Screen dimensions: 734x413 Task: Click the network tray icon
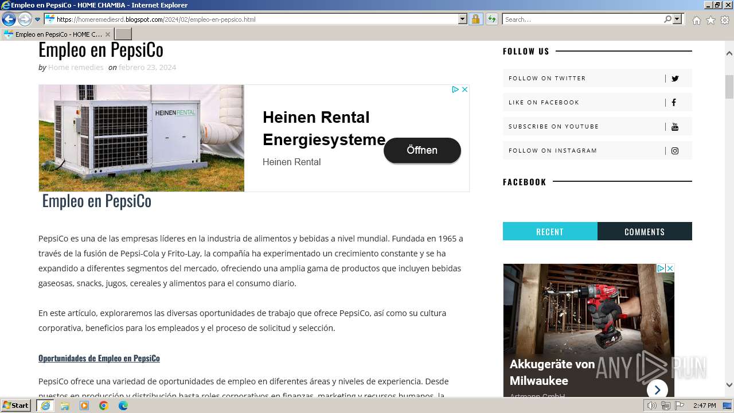666,406
